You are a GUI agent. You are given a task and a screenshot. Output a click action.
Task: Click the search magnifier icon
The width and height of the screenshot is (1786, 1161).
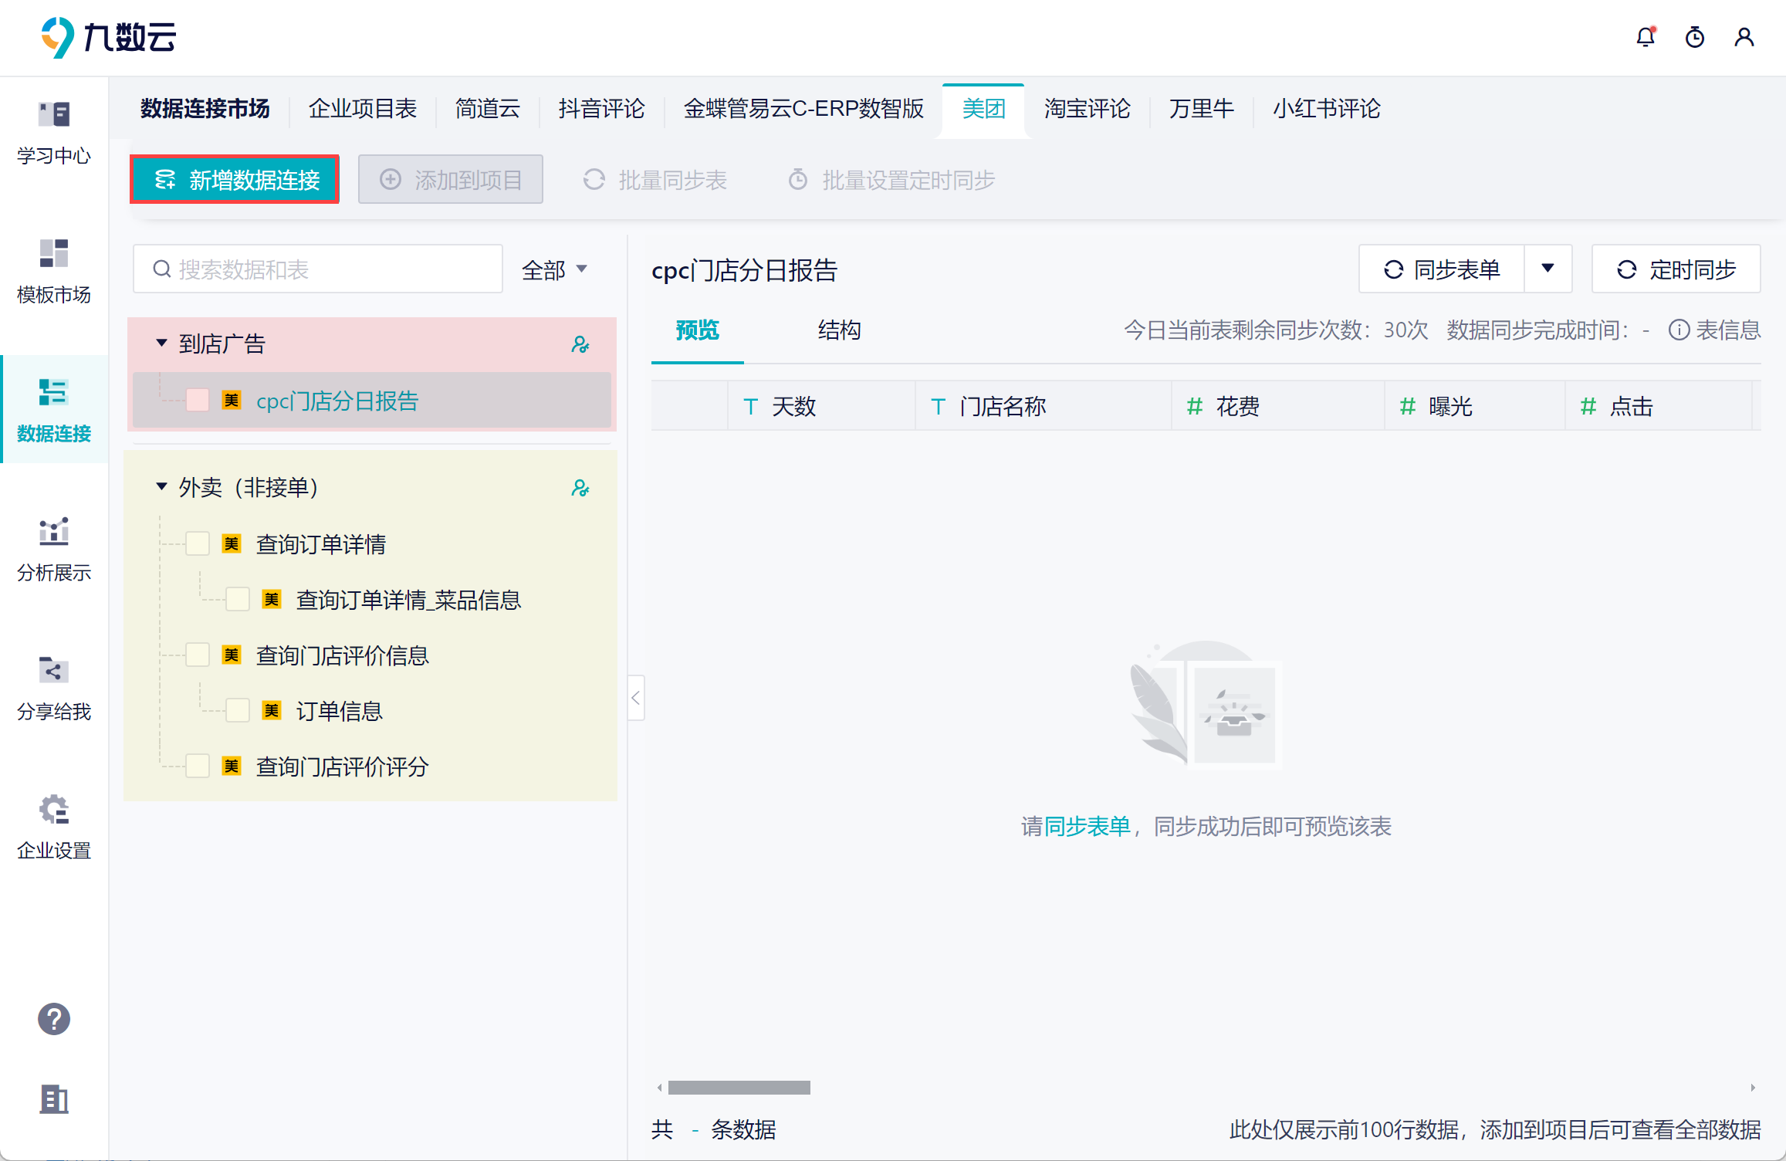(x=161, y=269)
